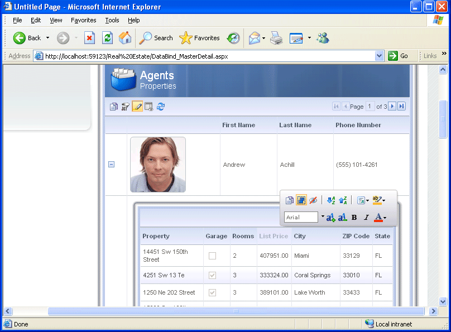The height and width of the screenshot is (332, 451).
Task: Refresh the page using the green arrows icon
Action: 107,38
